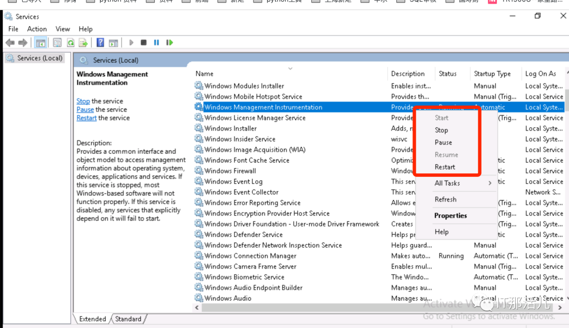Click gear icon beside Windows Defender Service
Screen dimensions: 569x328
coord(199,234)
